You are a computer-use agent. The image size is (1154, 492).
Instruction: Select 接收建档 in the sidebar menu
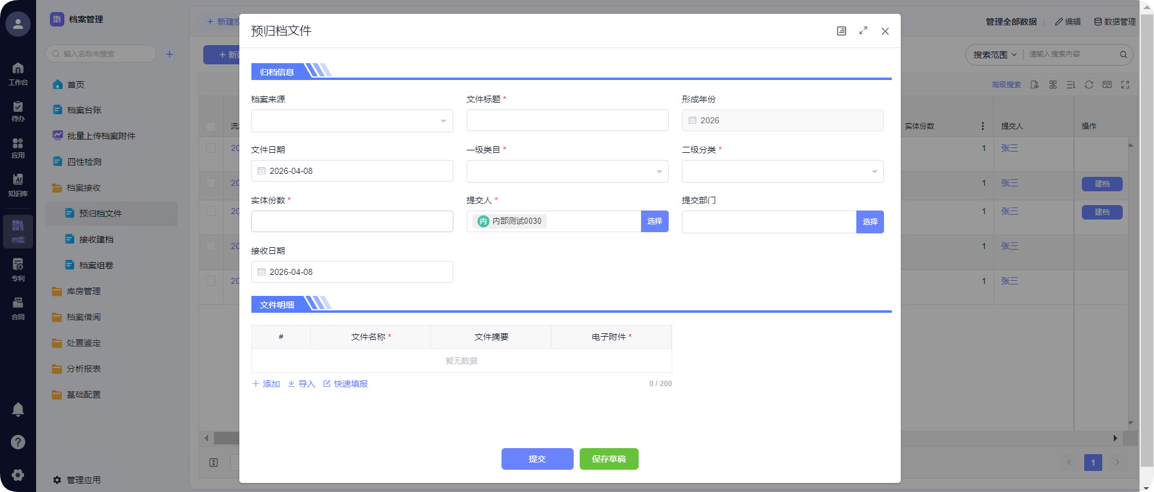[96, 239]
